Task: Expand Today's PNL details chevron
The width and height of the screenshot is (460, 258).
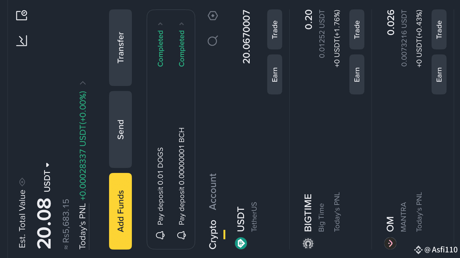Action: [83, 83]
